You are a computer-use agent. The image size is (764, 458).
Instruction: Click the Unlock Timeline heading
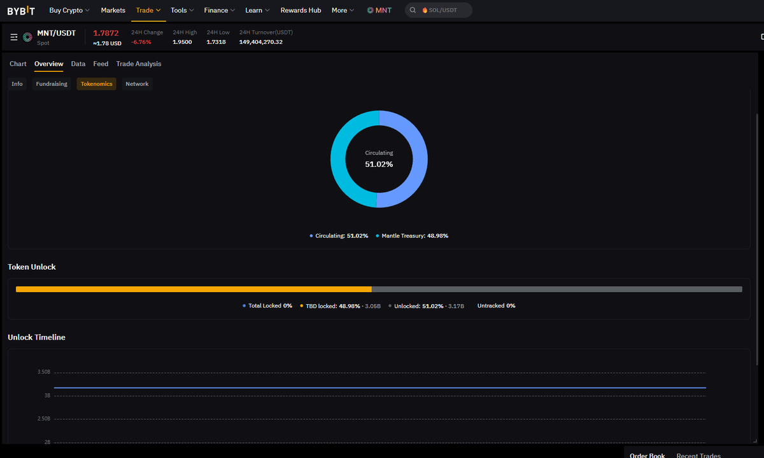36,337
